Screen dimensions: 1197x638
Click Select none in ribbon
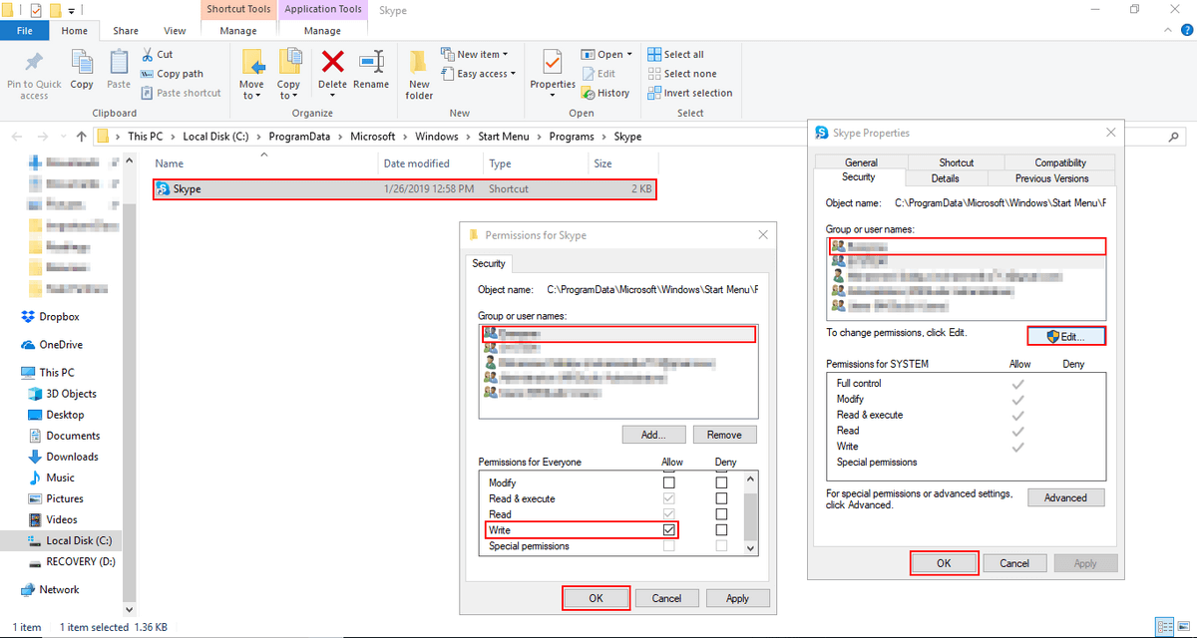(x=681, y=74)
